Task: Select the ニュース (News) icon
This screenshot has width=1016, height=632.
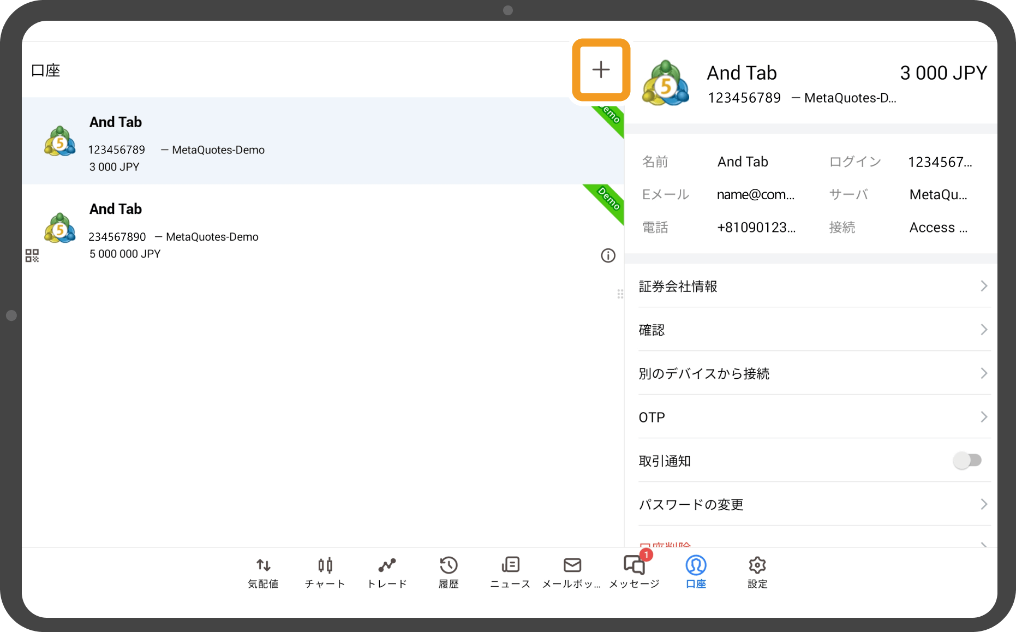Action: (510, 571)
